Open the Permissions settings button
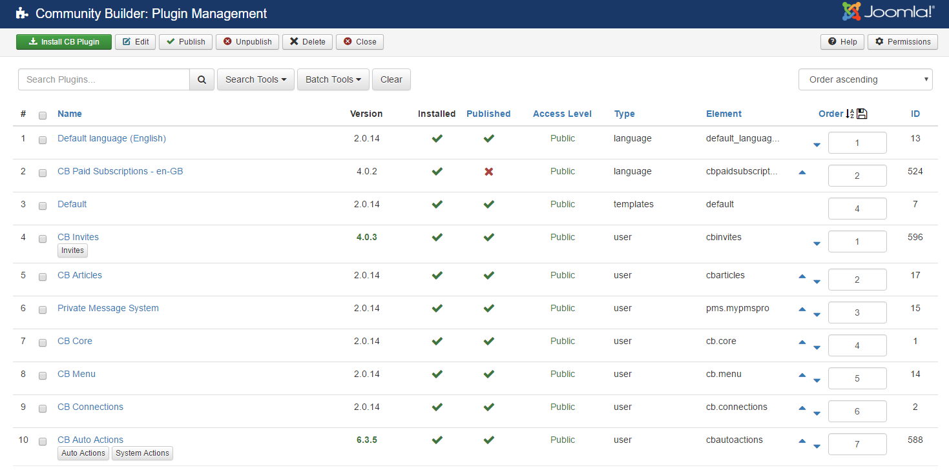Image resolution: width=949 pixels, height=470 pixels. pyautogui.click(x=902, y=42)
